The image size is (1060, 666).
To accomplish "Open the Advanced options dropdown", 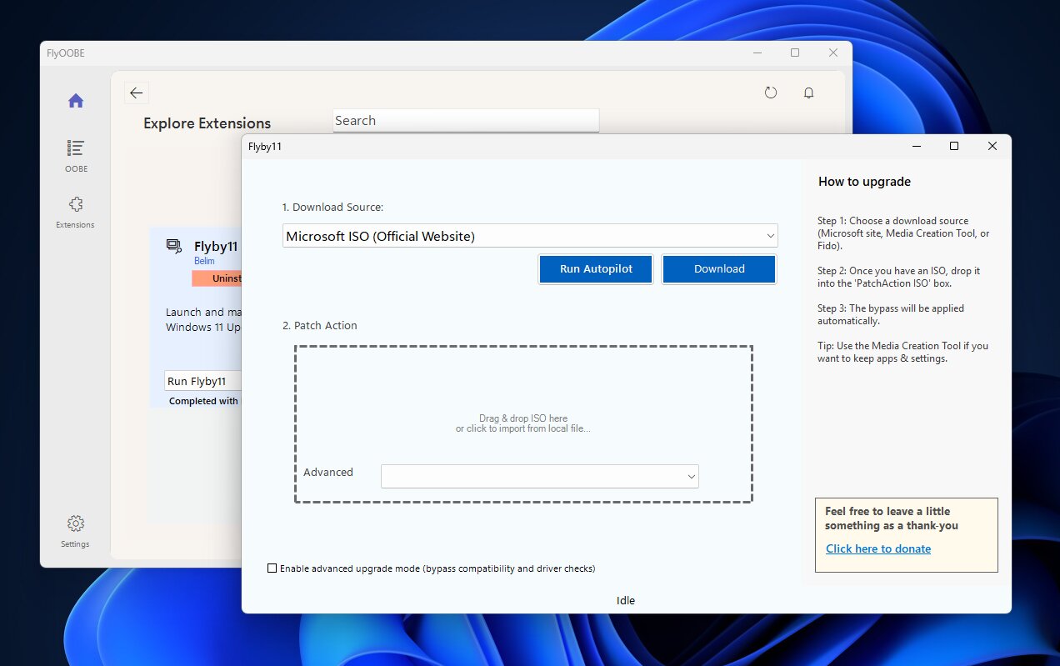I will click(539, 476).
